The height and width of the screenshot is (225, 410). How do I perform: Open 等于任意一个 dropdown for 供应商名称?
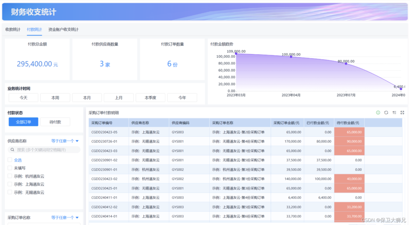pyautogui.click(x=65, y=141)
